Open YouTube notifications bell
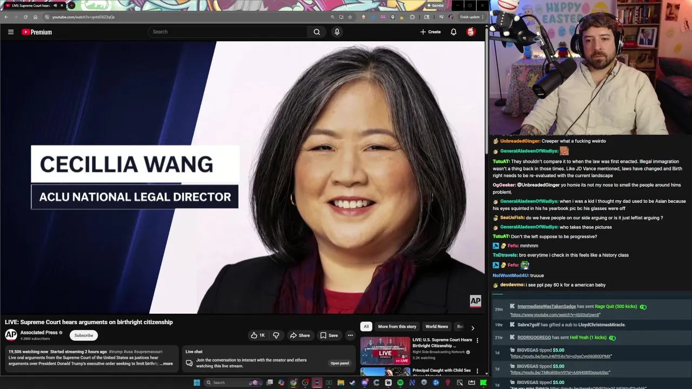 click(x=454, y=32)
